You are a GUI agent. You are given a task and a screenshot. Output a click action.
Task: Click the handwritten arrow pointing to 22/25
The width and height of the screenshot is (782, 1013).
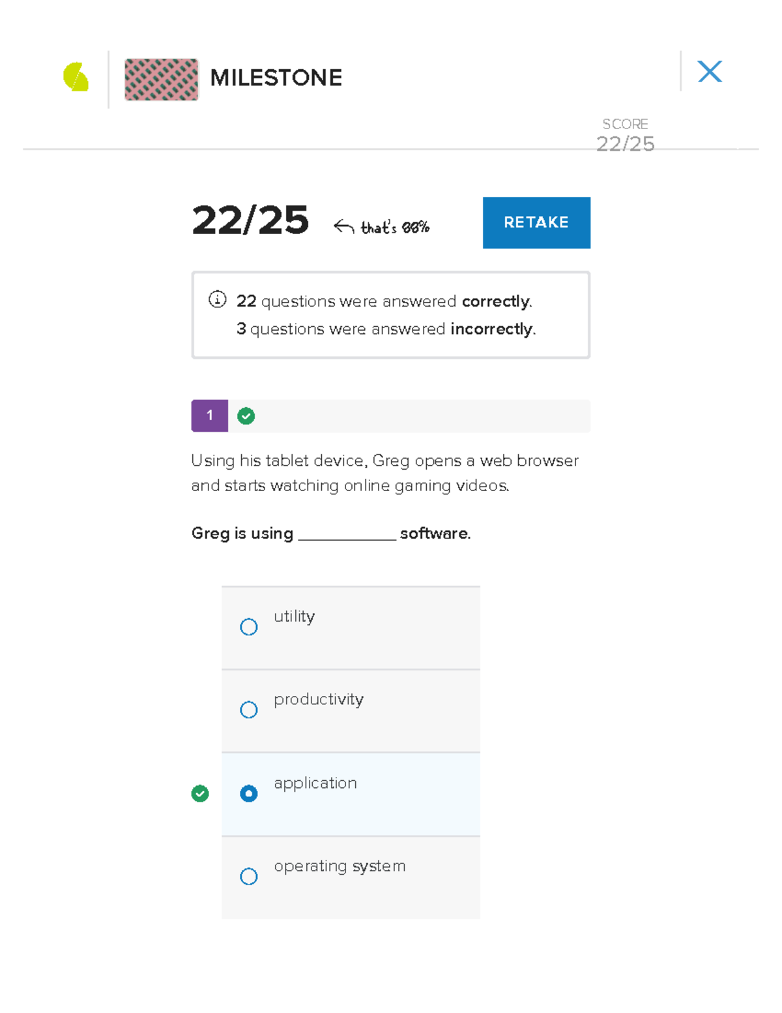(x=344, y=224)
